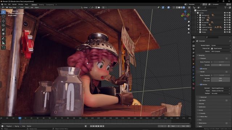The height and width of the screenshot is (130, 232).
Task: Open the Denoiser dropdown showing OpenImageDenoise
Action: (x=221, y=88)
